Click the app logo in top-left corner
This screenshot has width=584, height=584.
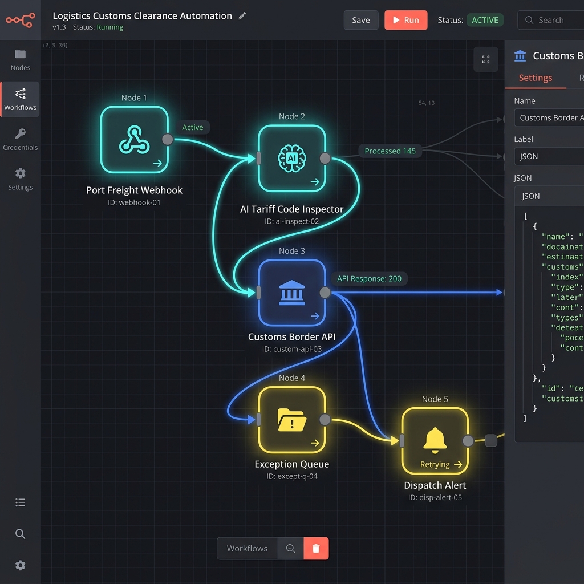pos(21,20)
